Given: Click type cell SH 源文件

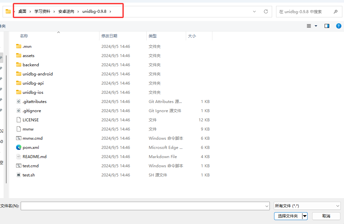Looking at the screenshot, I should [158, 175].
